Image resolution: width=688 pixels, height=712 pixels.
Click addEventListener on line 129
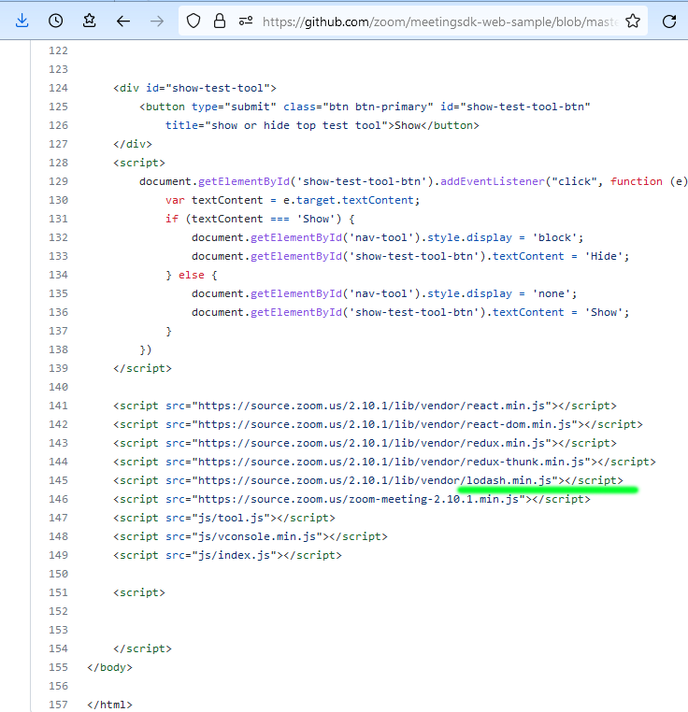[x=492, y=181]
